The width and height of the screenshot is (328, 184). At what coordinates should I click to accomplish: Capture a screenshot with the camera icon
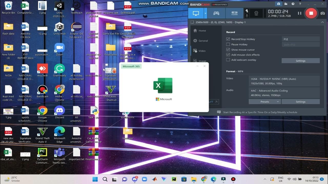coord(323,13)
